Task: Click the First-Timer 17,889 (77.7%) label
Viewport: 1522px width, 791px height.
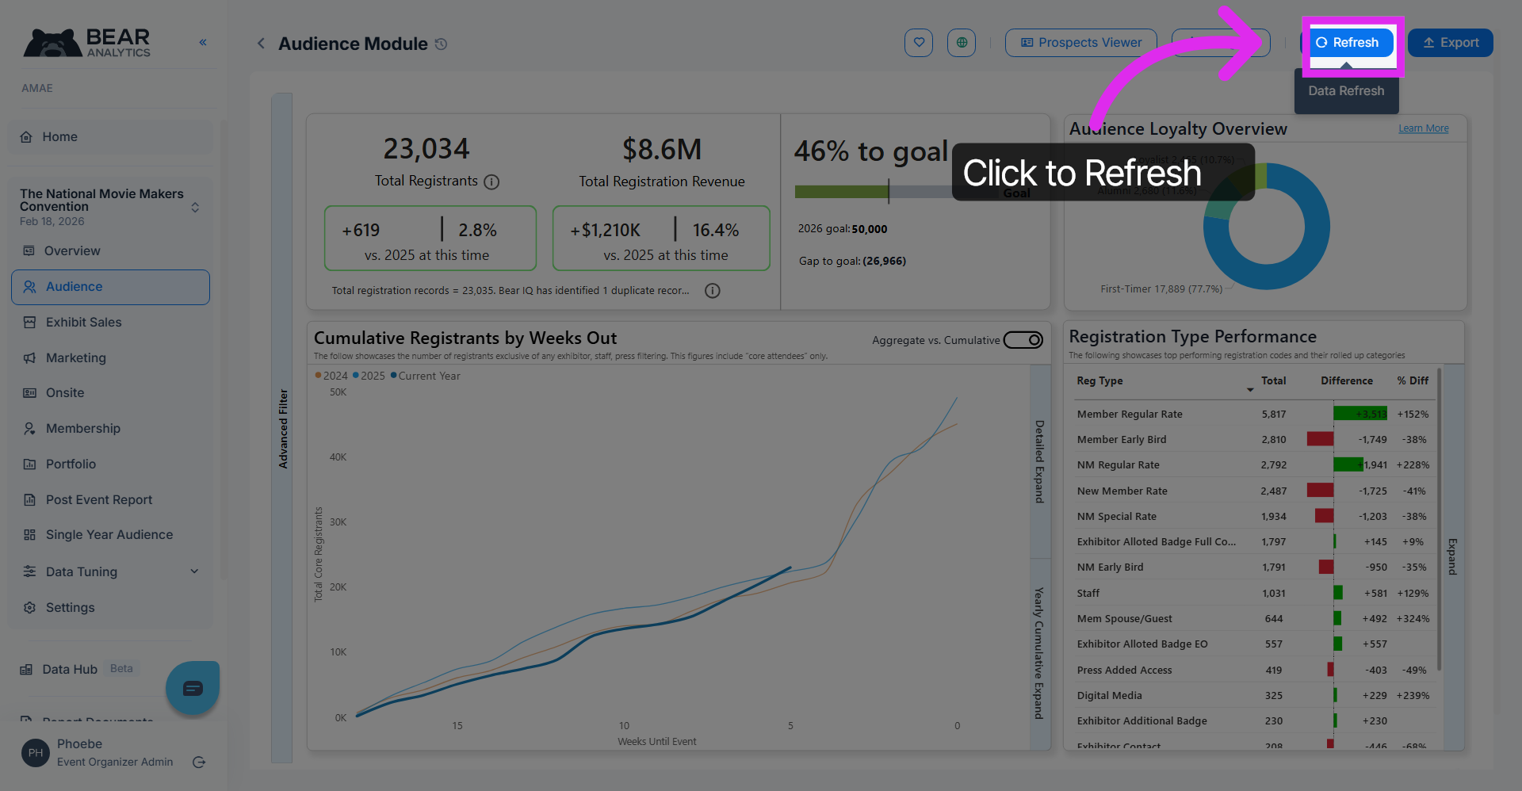Action: (1161, 289)
